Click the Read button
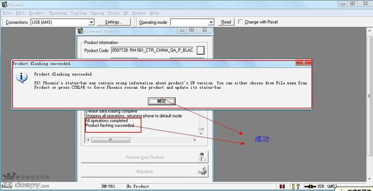The image size is (373, 191). (x=226, y=22)
